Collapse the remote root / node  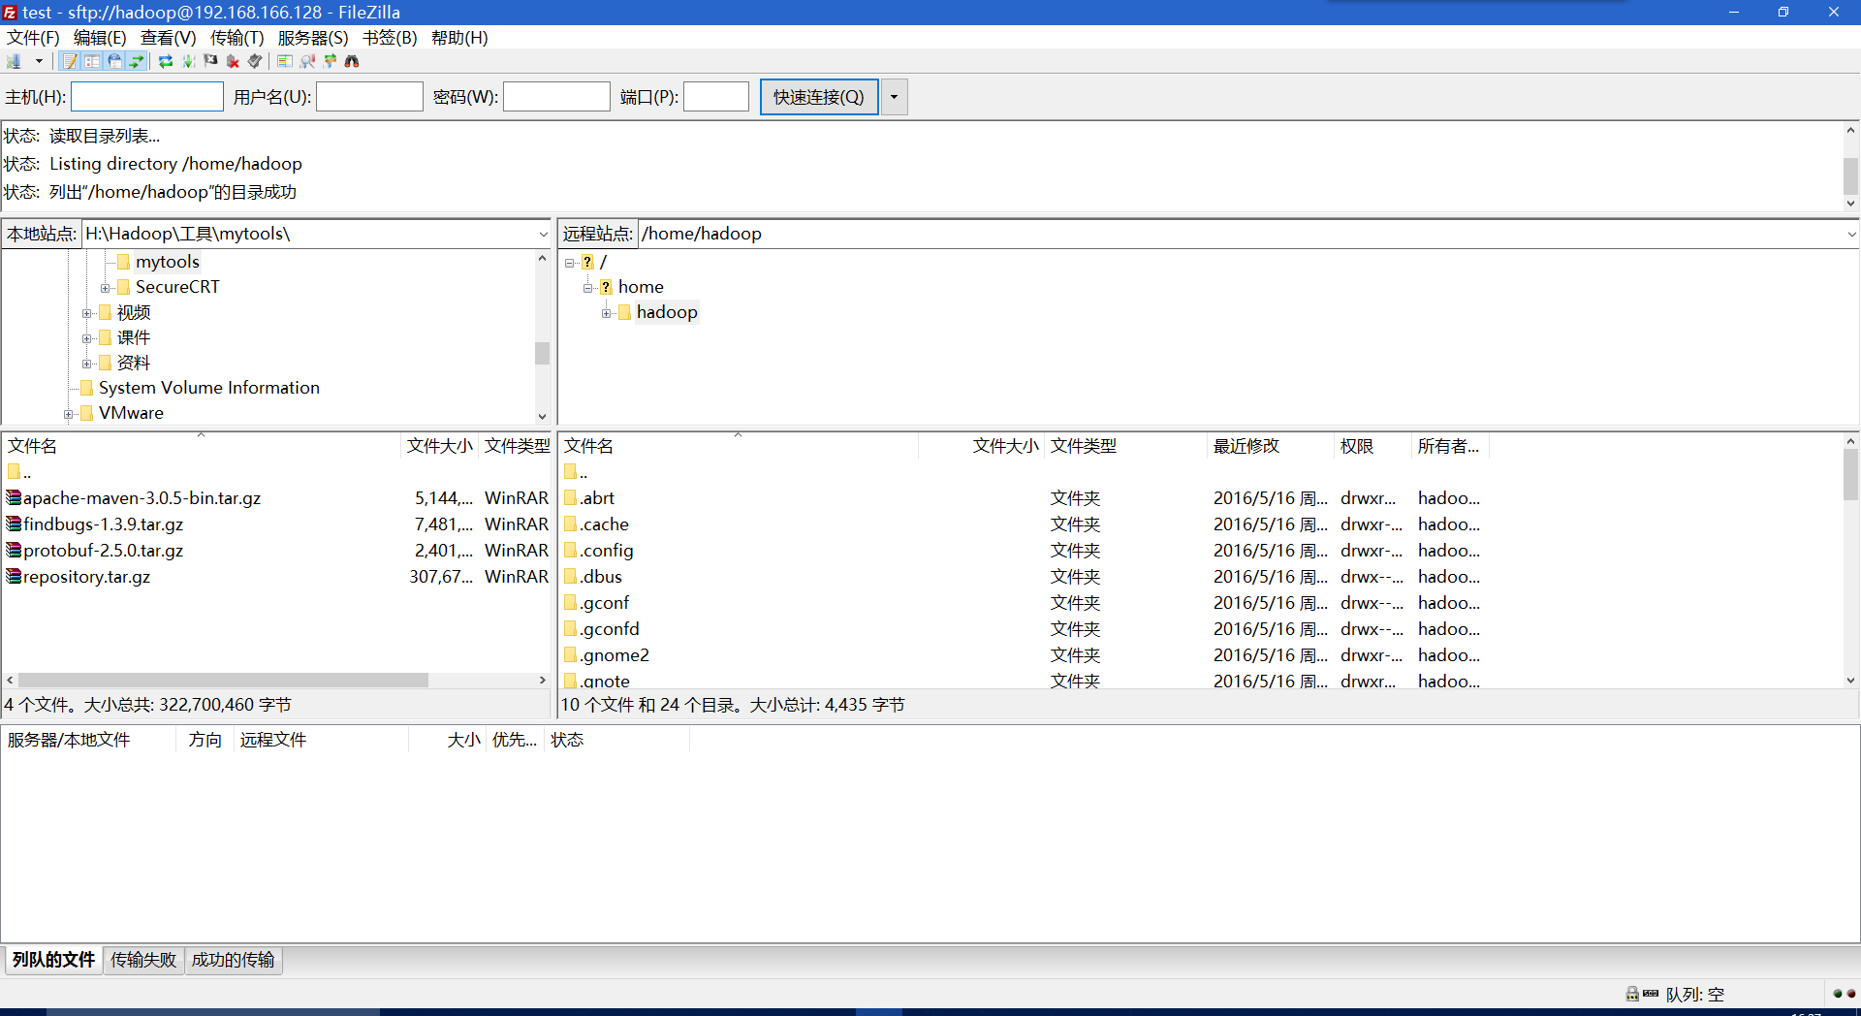pyautogui.click(x=570, y=263)
